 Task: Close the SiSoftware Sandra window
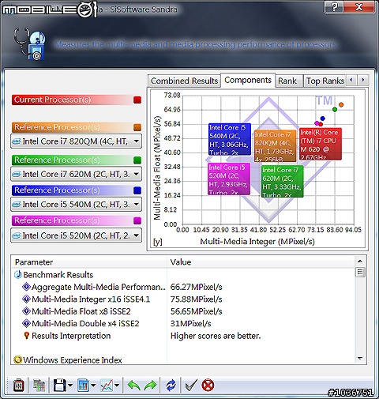coord(358,6)
